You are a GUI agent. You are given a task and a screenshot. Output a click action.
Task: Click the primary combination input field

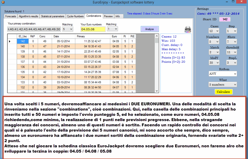[34, 29]
